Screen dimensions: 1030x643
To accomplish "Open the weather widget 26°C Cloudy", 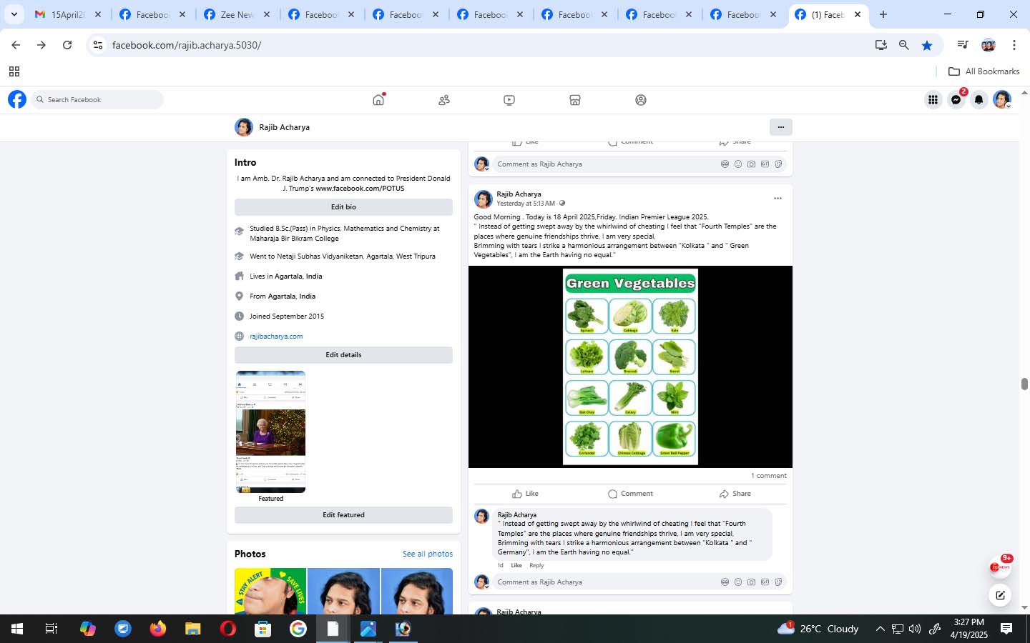I will tap(818, 629).
